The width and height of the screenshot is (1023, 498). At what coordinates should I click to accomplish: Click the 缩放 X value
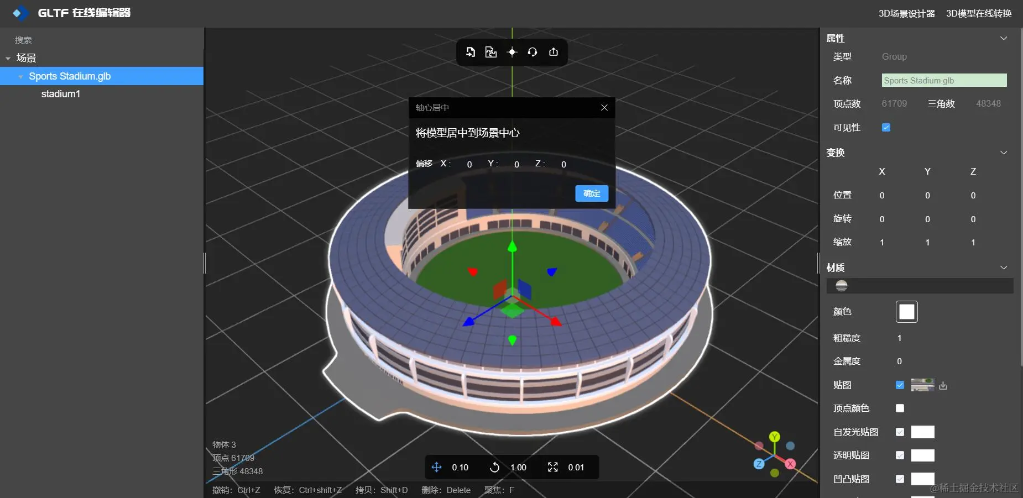(x=882, y=243)
